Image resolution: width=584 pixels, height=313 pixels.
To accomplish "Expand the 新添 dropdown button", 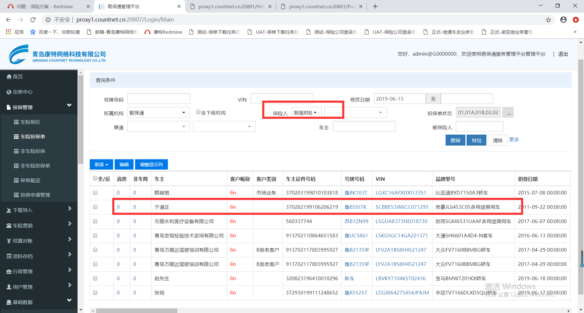I will point(101,164).
